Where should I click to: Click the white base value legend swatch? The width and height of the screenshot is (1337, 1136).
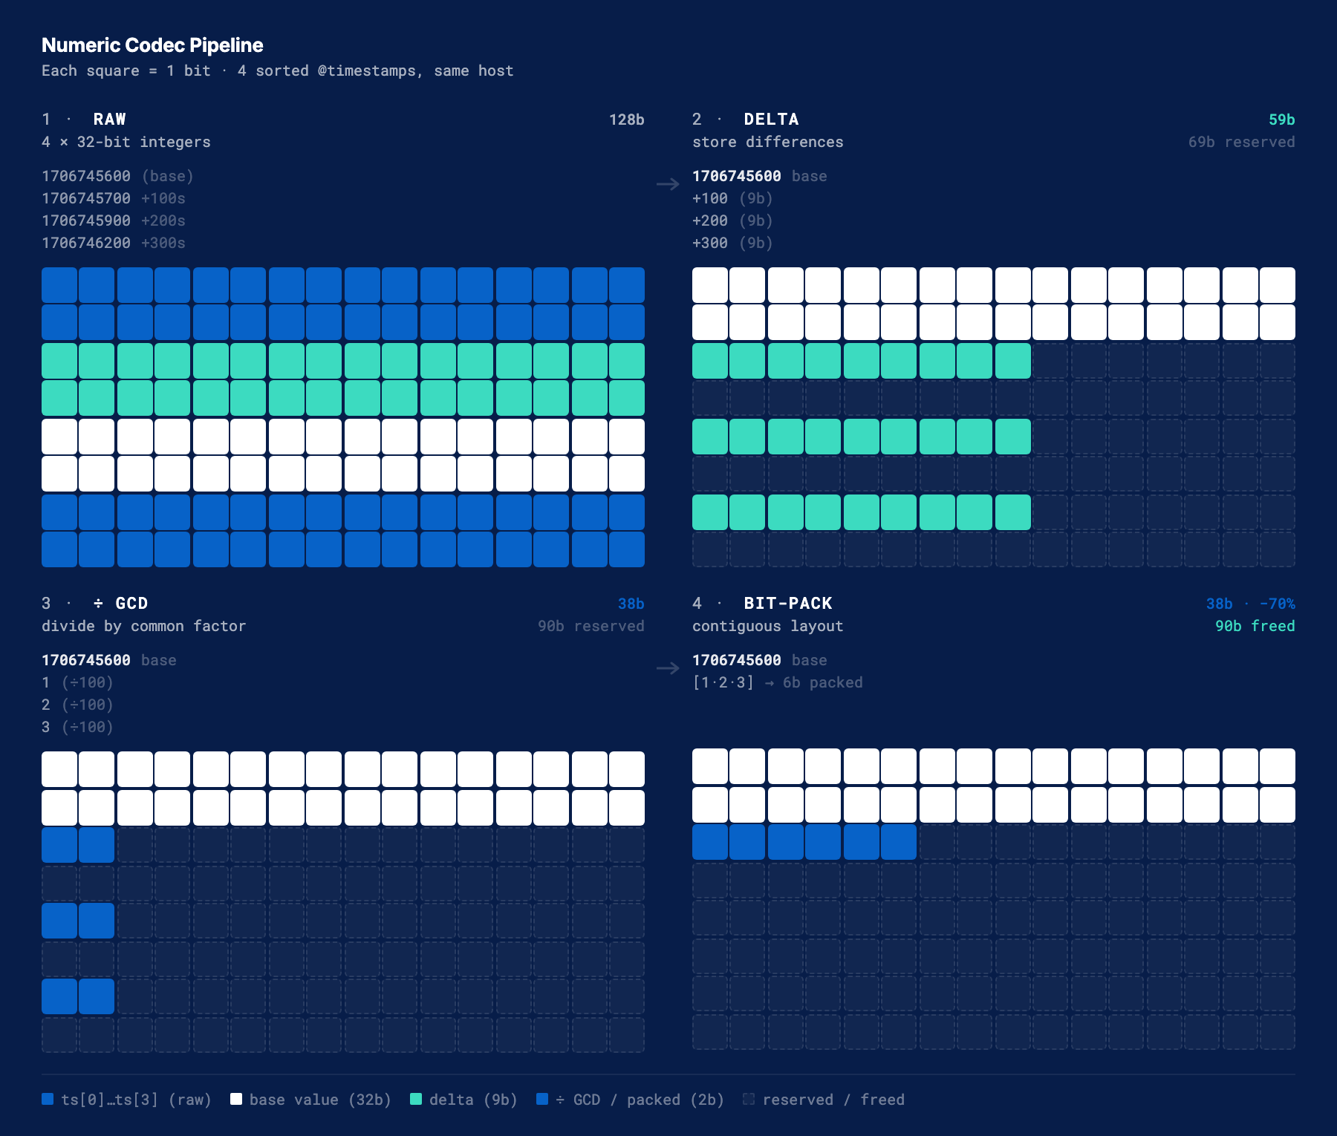click(x=236, y=1099)
